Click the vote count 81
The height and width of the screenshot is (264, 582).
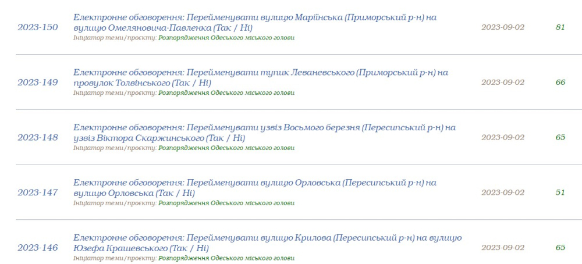pos(560,27)
